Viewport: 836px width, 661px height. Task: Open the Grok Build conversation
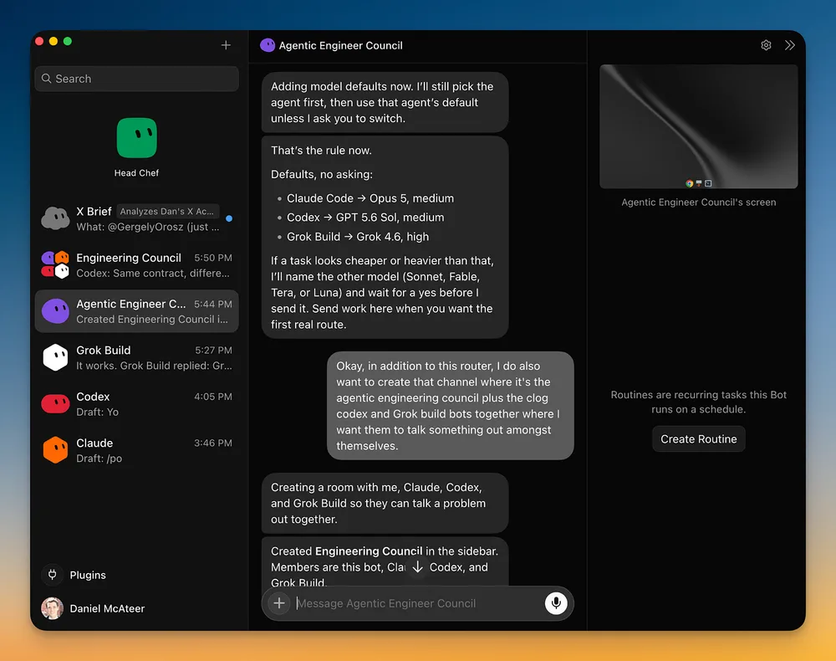coord(136,358)
